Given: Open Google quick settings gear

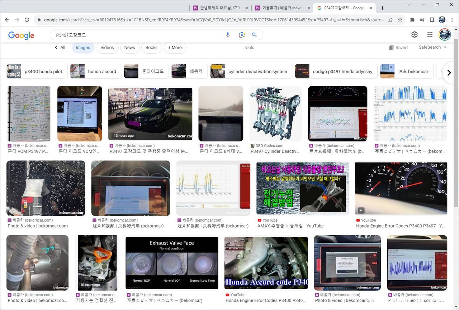Looking at the screenshot, I should (x=415, y=34).
